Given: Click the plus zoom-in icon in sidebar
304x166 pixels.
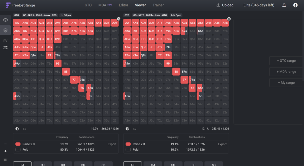Looking at the screenshot, I should (5, 151).
